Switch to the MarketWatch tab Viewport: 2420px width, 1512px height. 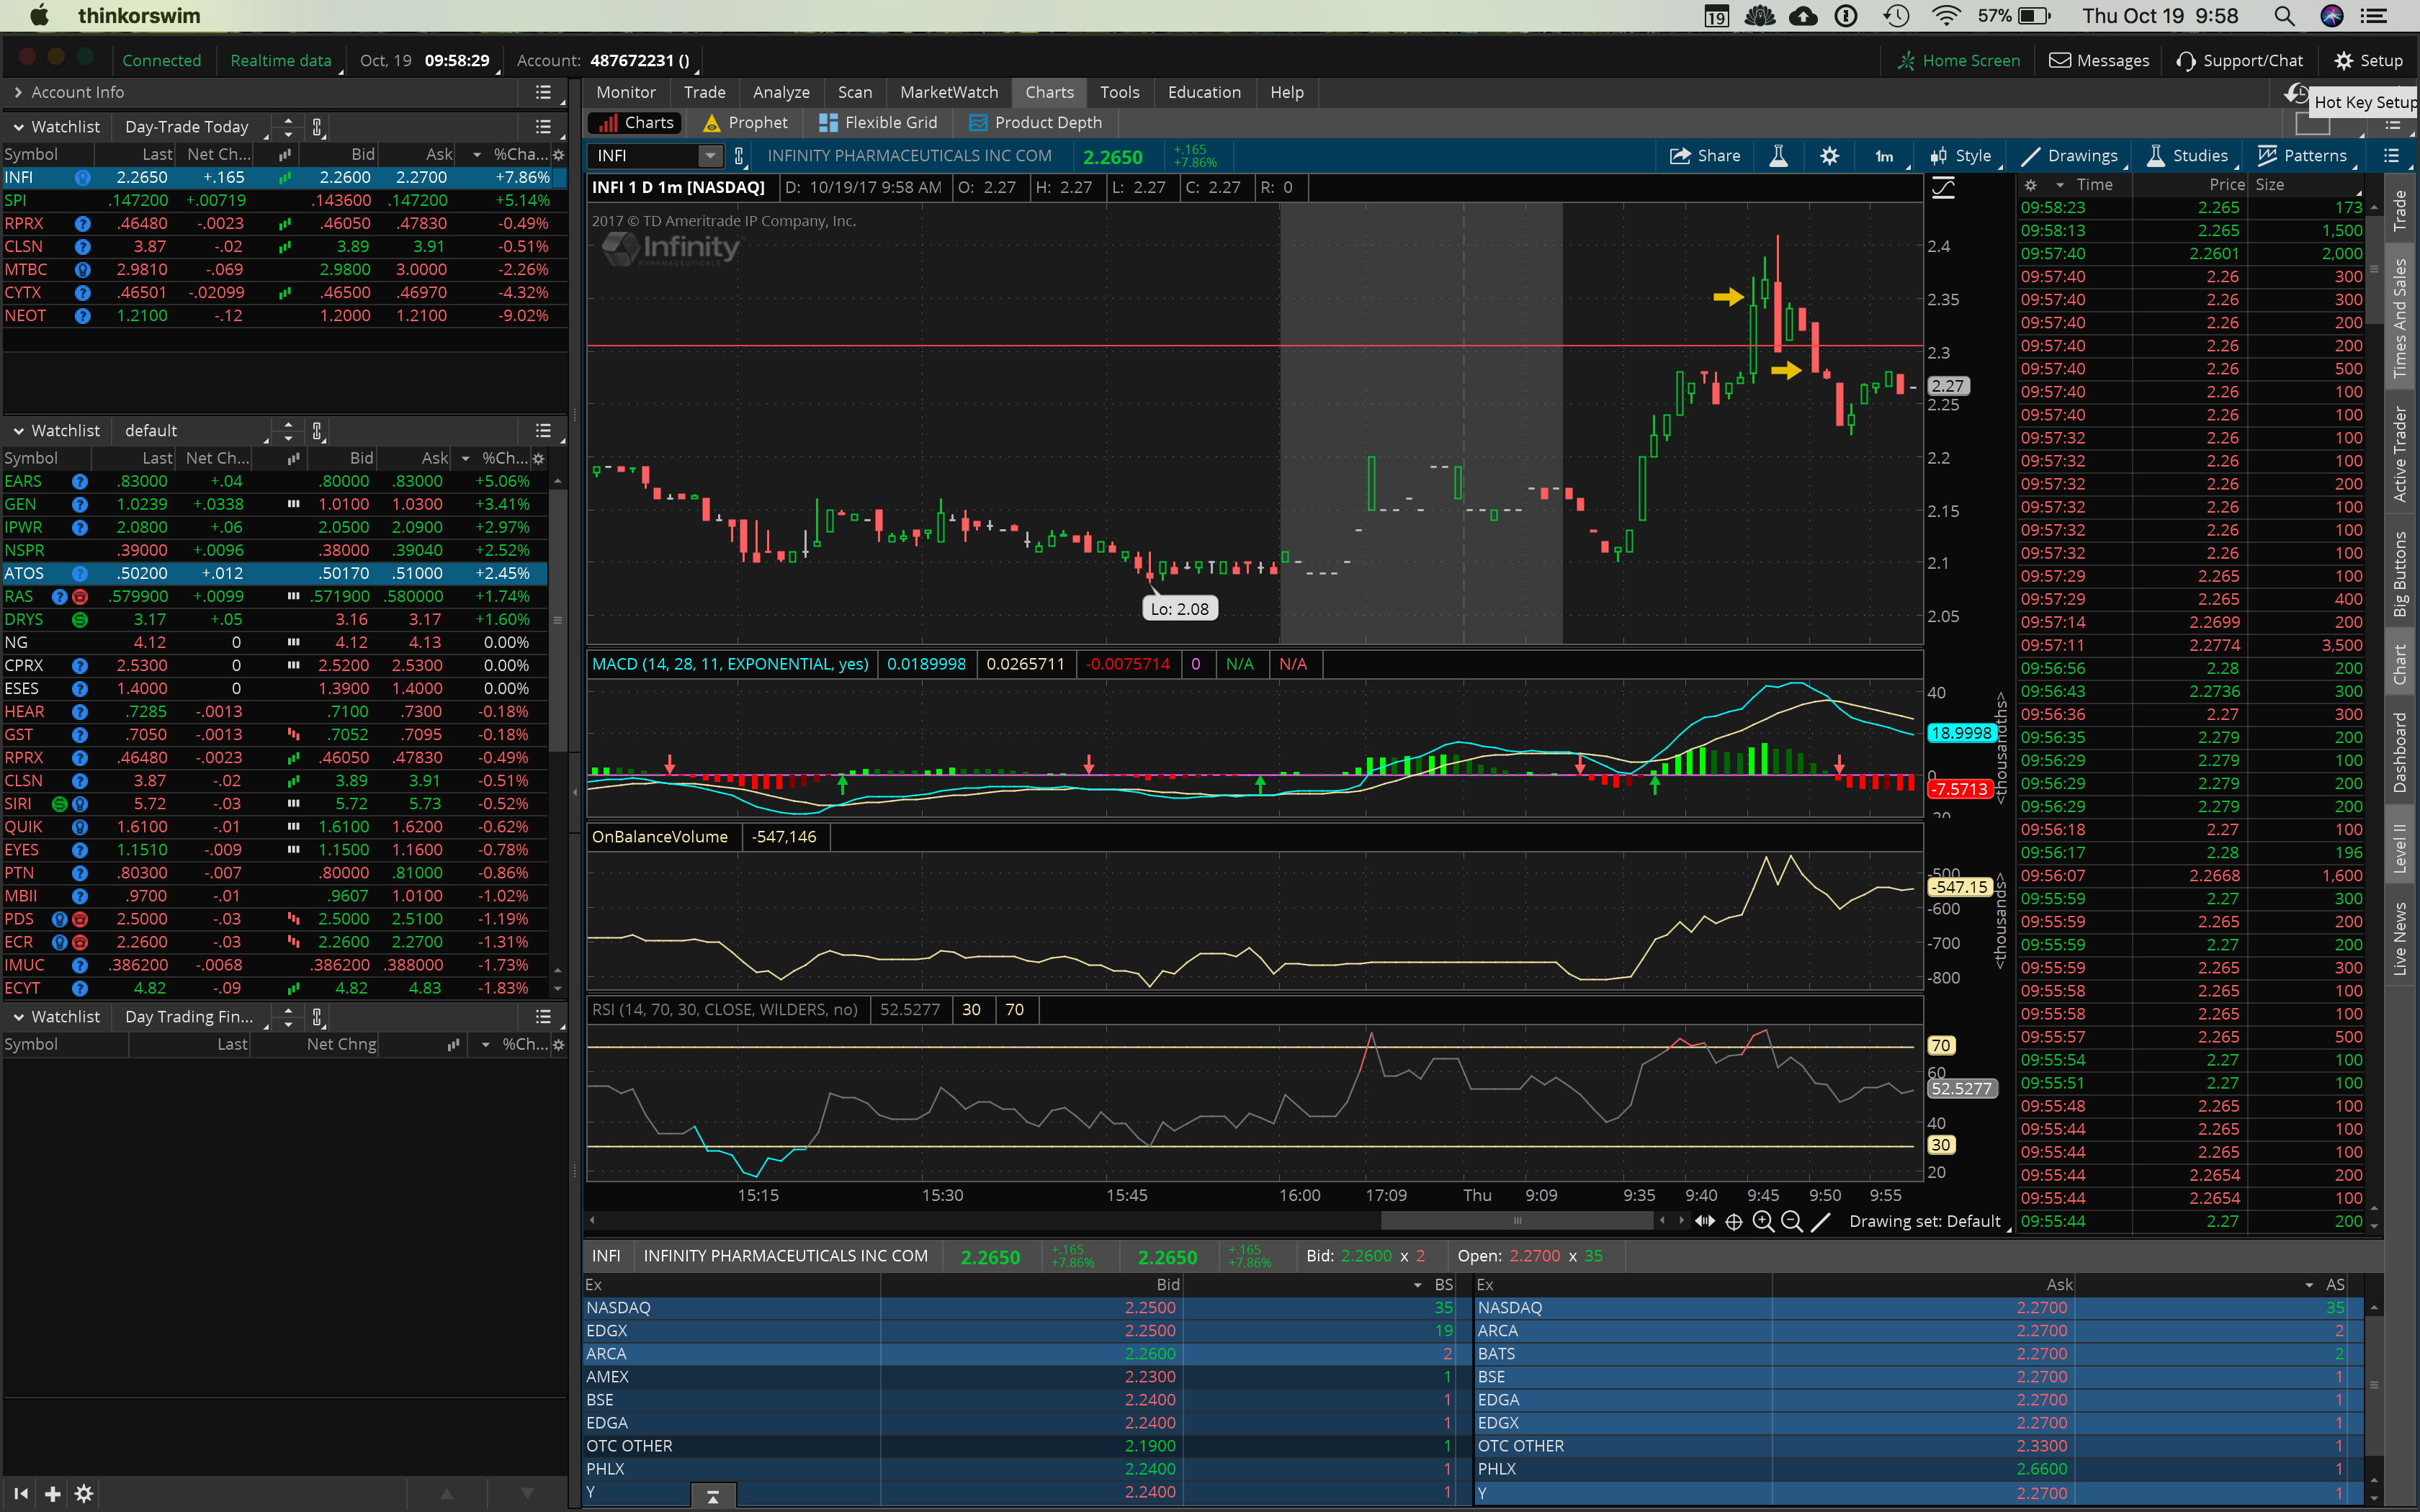point(948,92)
